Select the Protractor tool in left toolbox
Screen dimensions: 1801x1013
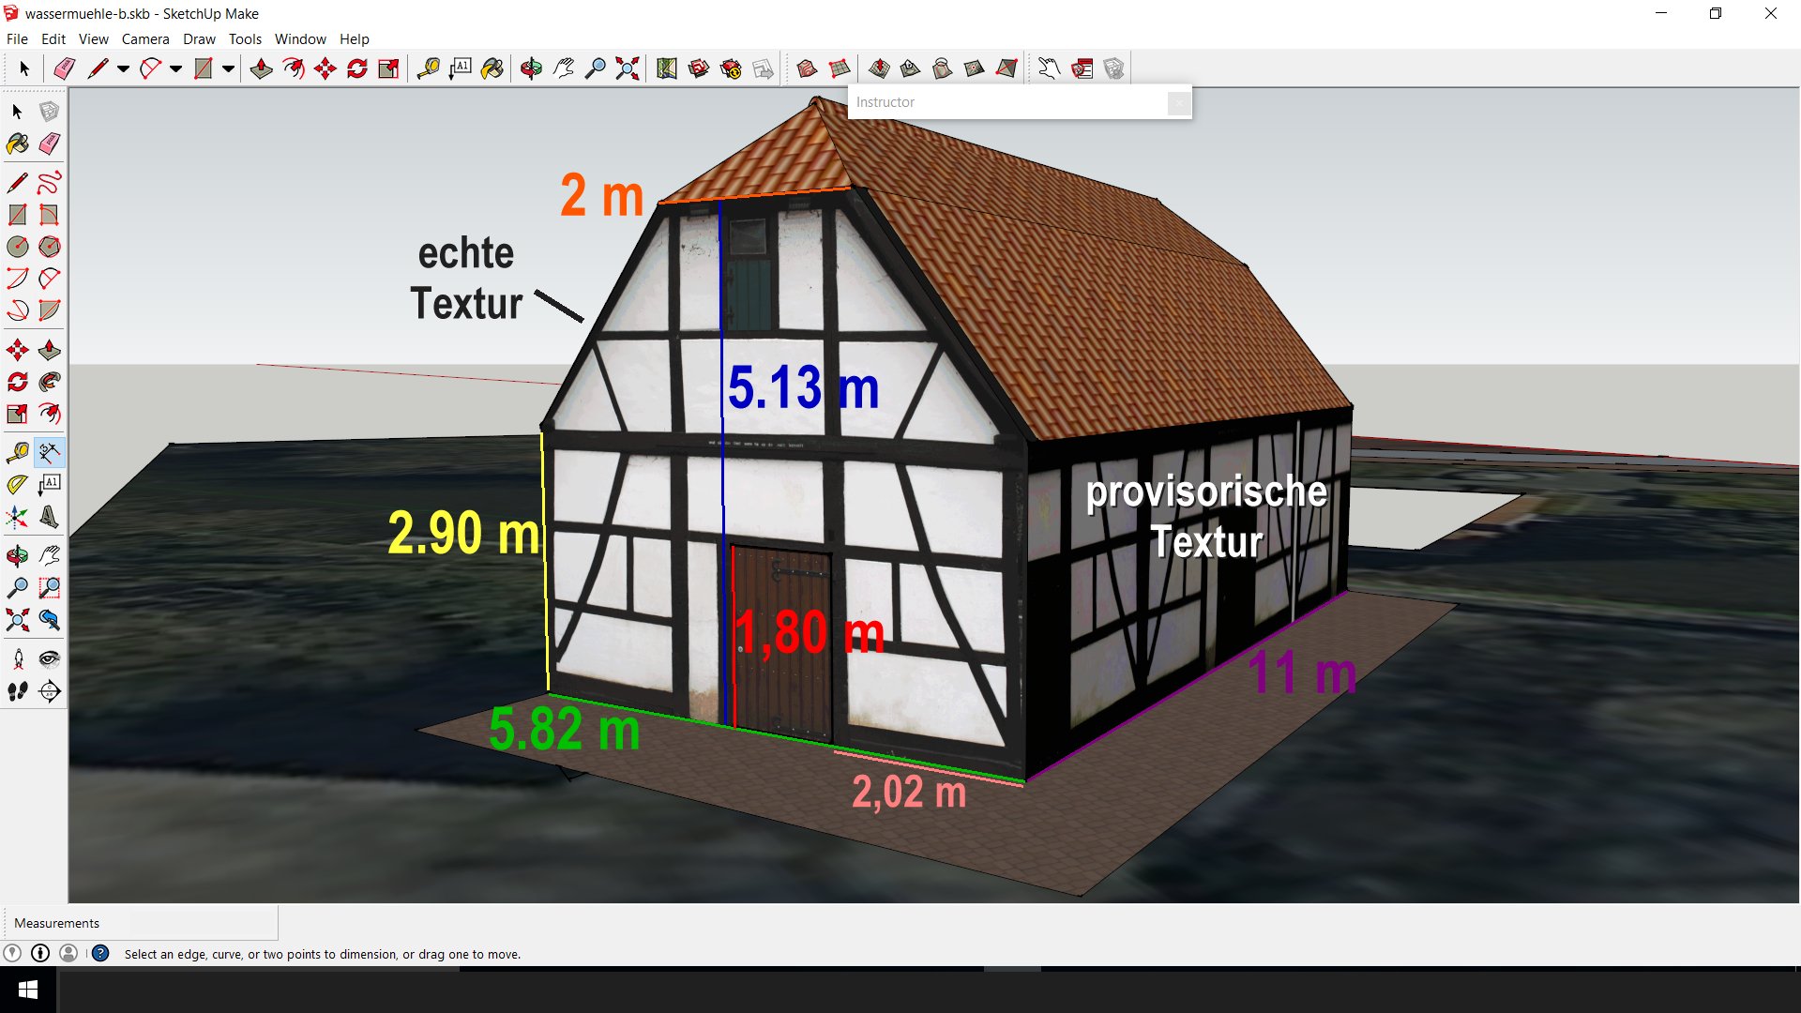18,484
